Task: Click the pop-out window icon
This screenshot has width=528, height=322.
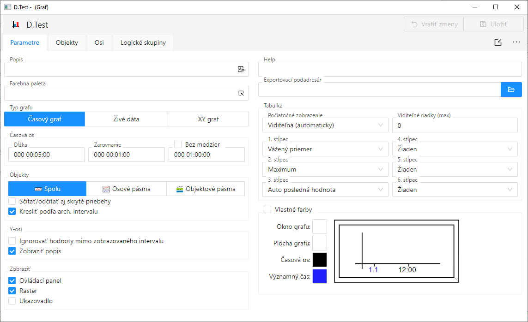Action: [x=498, y=42]
